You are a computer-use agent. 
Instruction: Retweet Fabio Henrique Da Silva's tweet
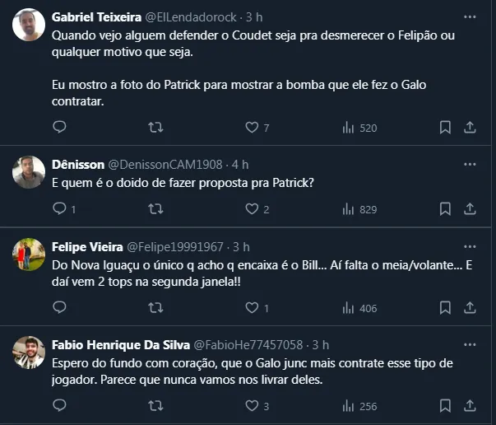(155, 405)
